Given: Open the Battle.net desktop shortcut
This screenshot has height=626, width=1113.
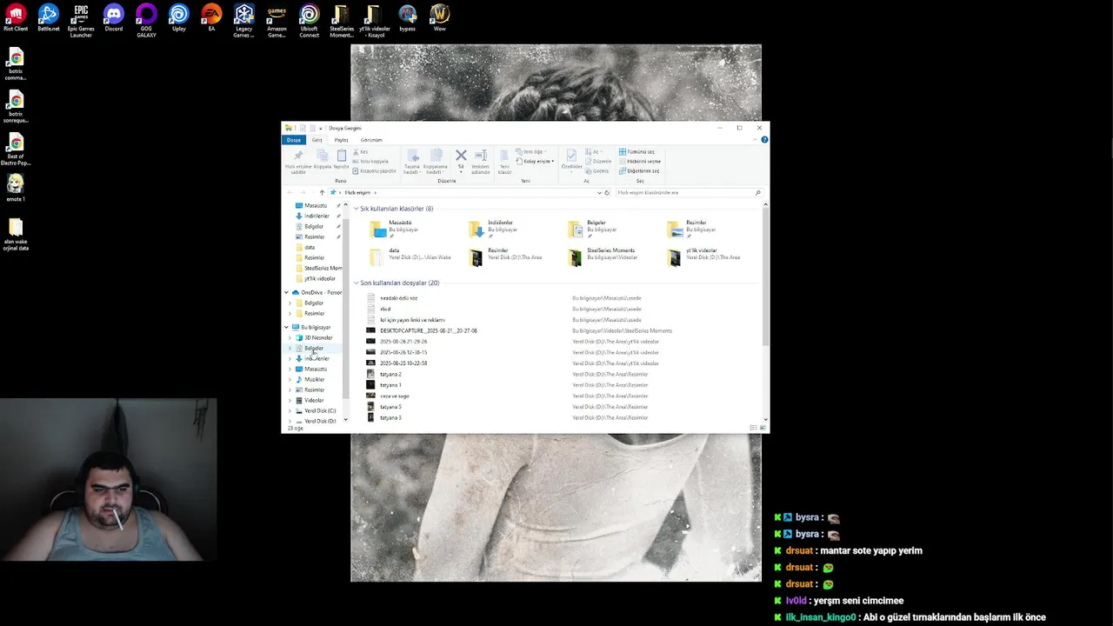Looking at the screenshot, I should coord(49,18).
